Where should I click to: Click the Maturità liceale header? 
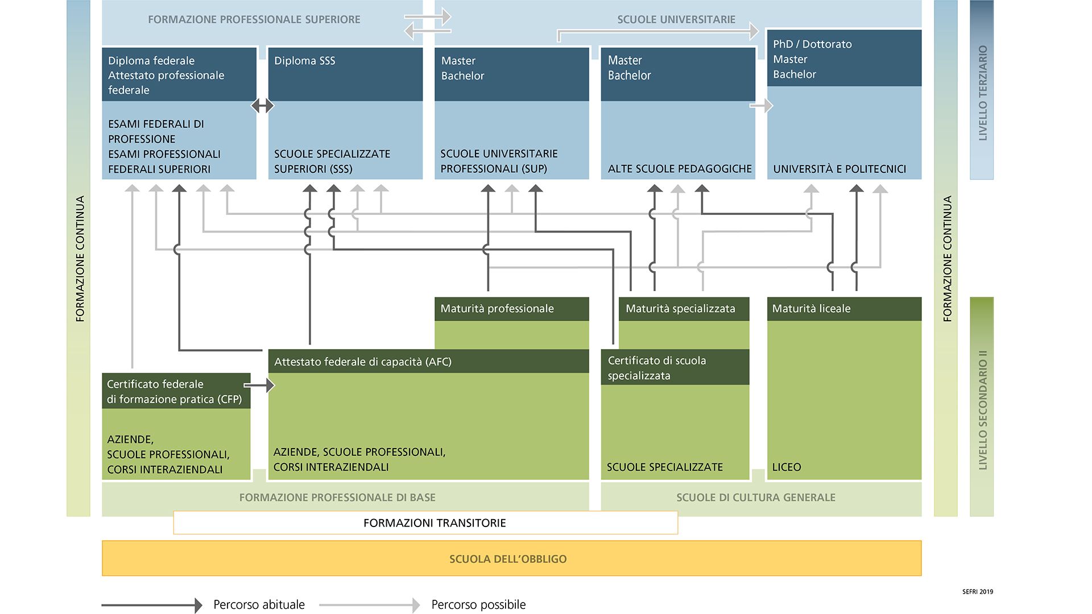pyautogui.click(x=843, y=309)
